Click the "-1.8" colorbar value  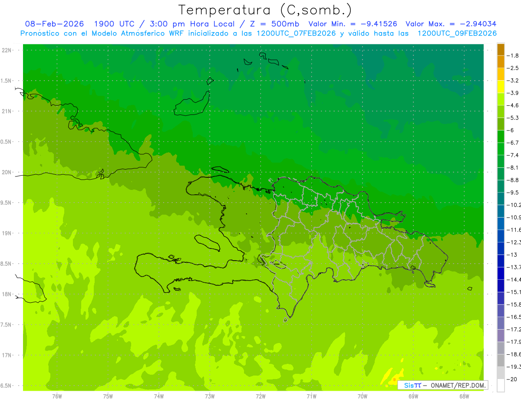click(x=512, y=56)
